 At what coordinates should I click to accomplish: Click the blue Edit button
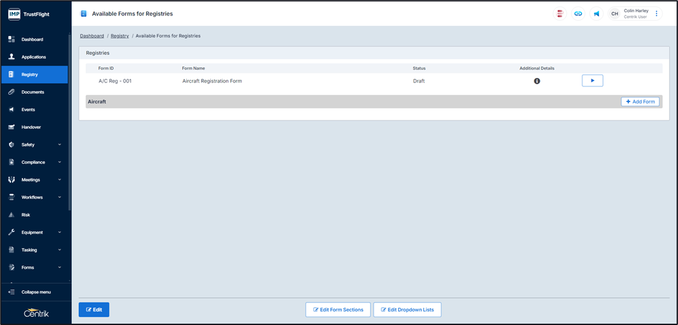[94, 310]
